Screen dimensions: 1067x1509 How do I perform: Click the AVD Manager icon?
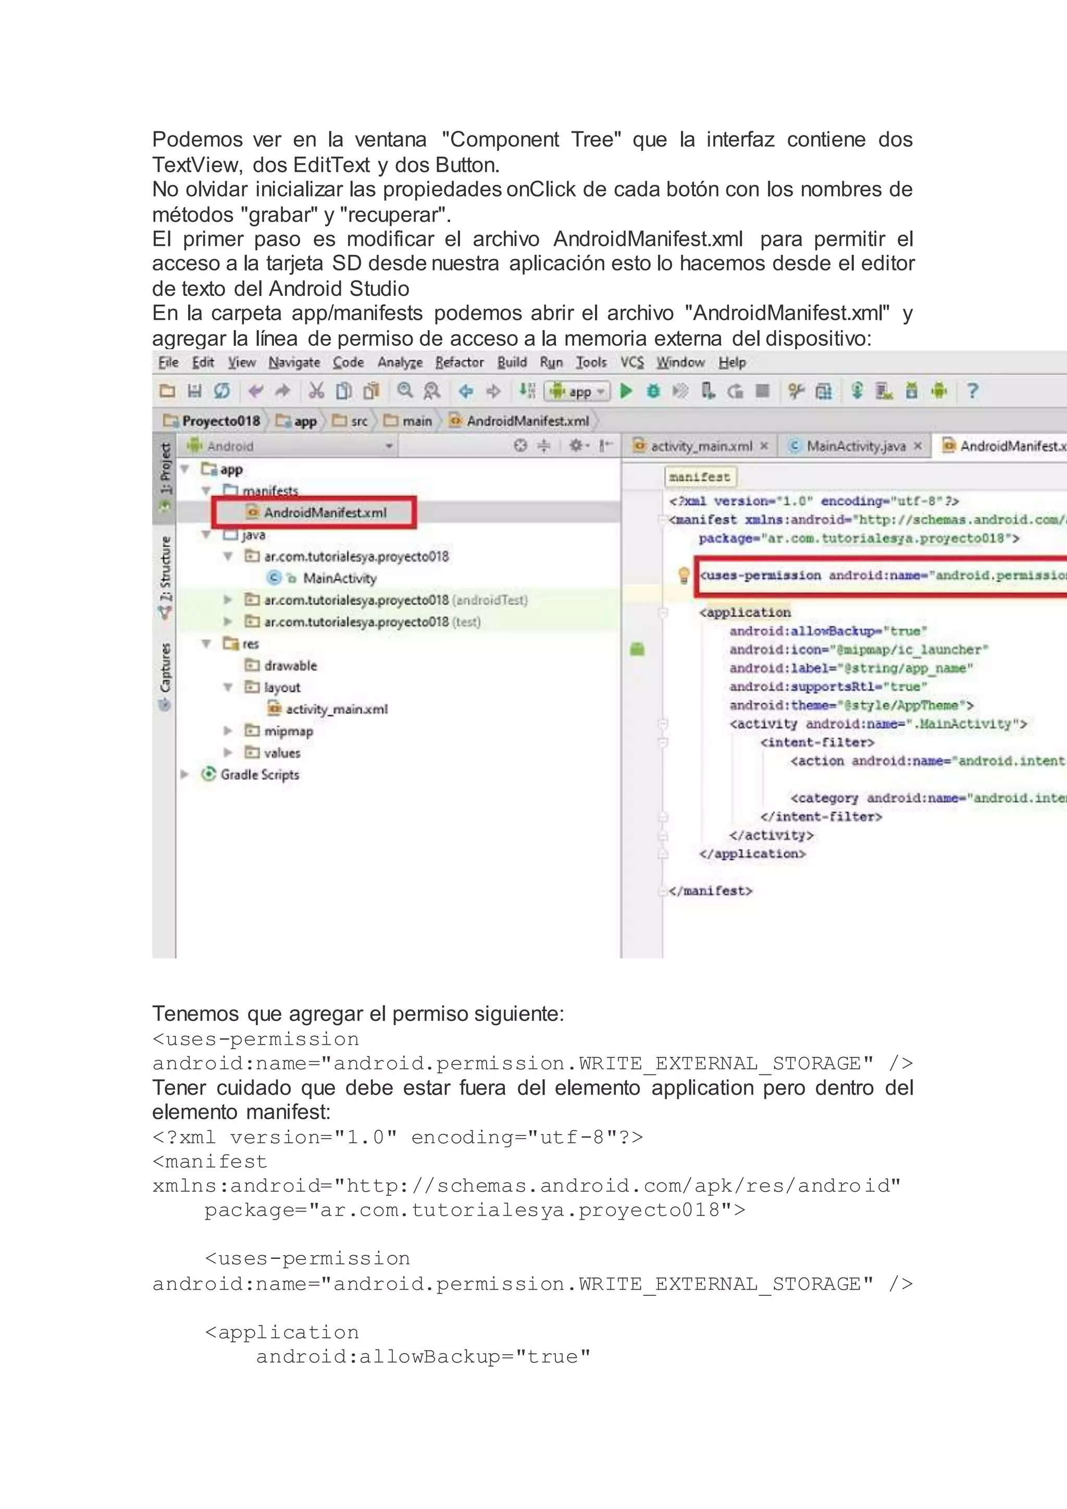click(884, 392)
